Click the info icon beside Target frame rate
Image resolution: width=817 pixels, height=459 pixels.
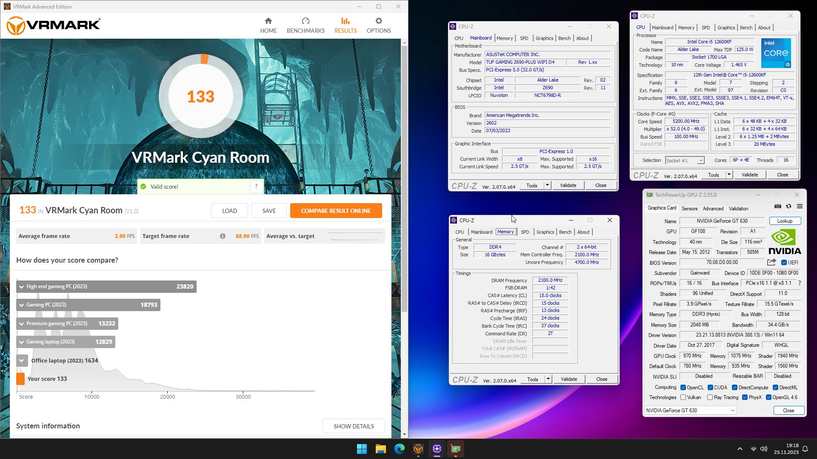(223, 236)
